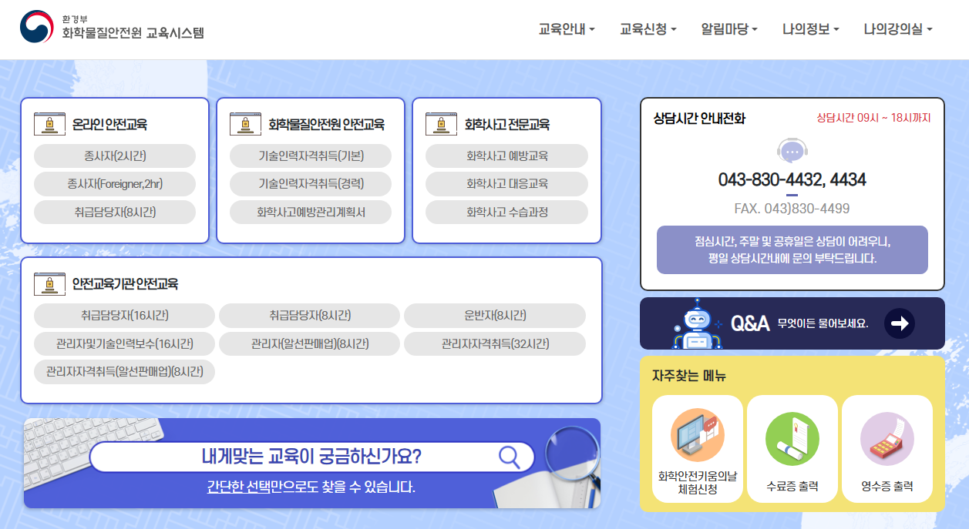Expand the 교육신청 menu

pos(648,29)
